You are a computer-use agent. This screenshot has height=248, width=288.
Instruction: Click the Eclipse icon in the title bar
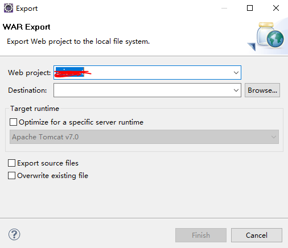pyautogui.click(x=9, y=8)
